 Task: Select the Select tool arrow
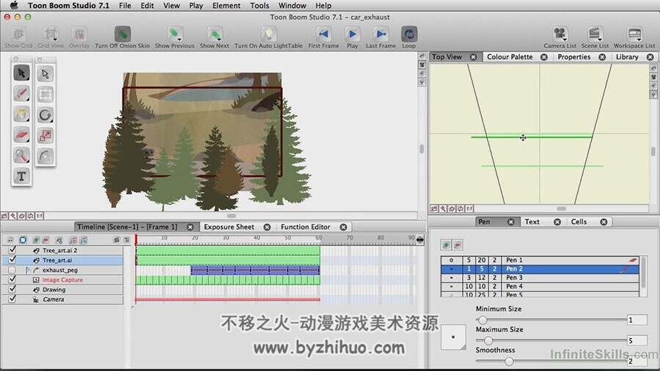pyautogui.click(x=21, y=73)
